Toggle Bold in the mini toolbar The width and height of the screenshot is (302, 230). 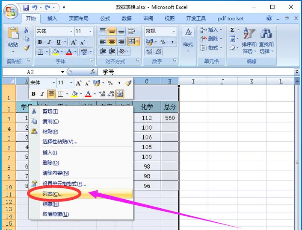pyautogui.click(x=33, y=94)
